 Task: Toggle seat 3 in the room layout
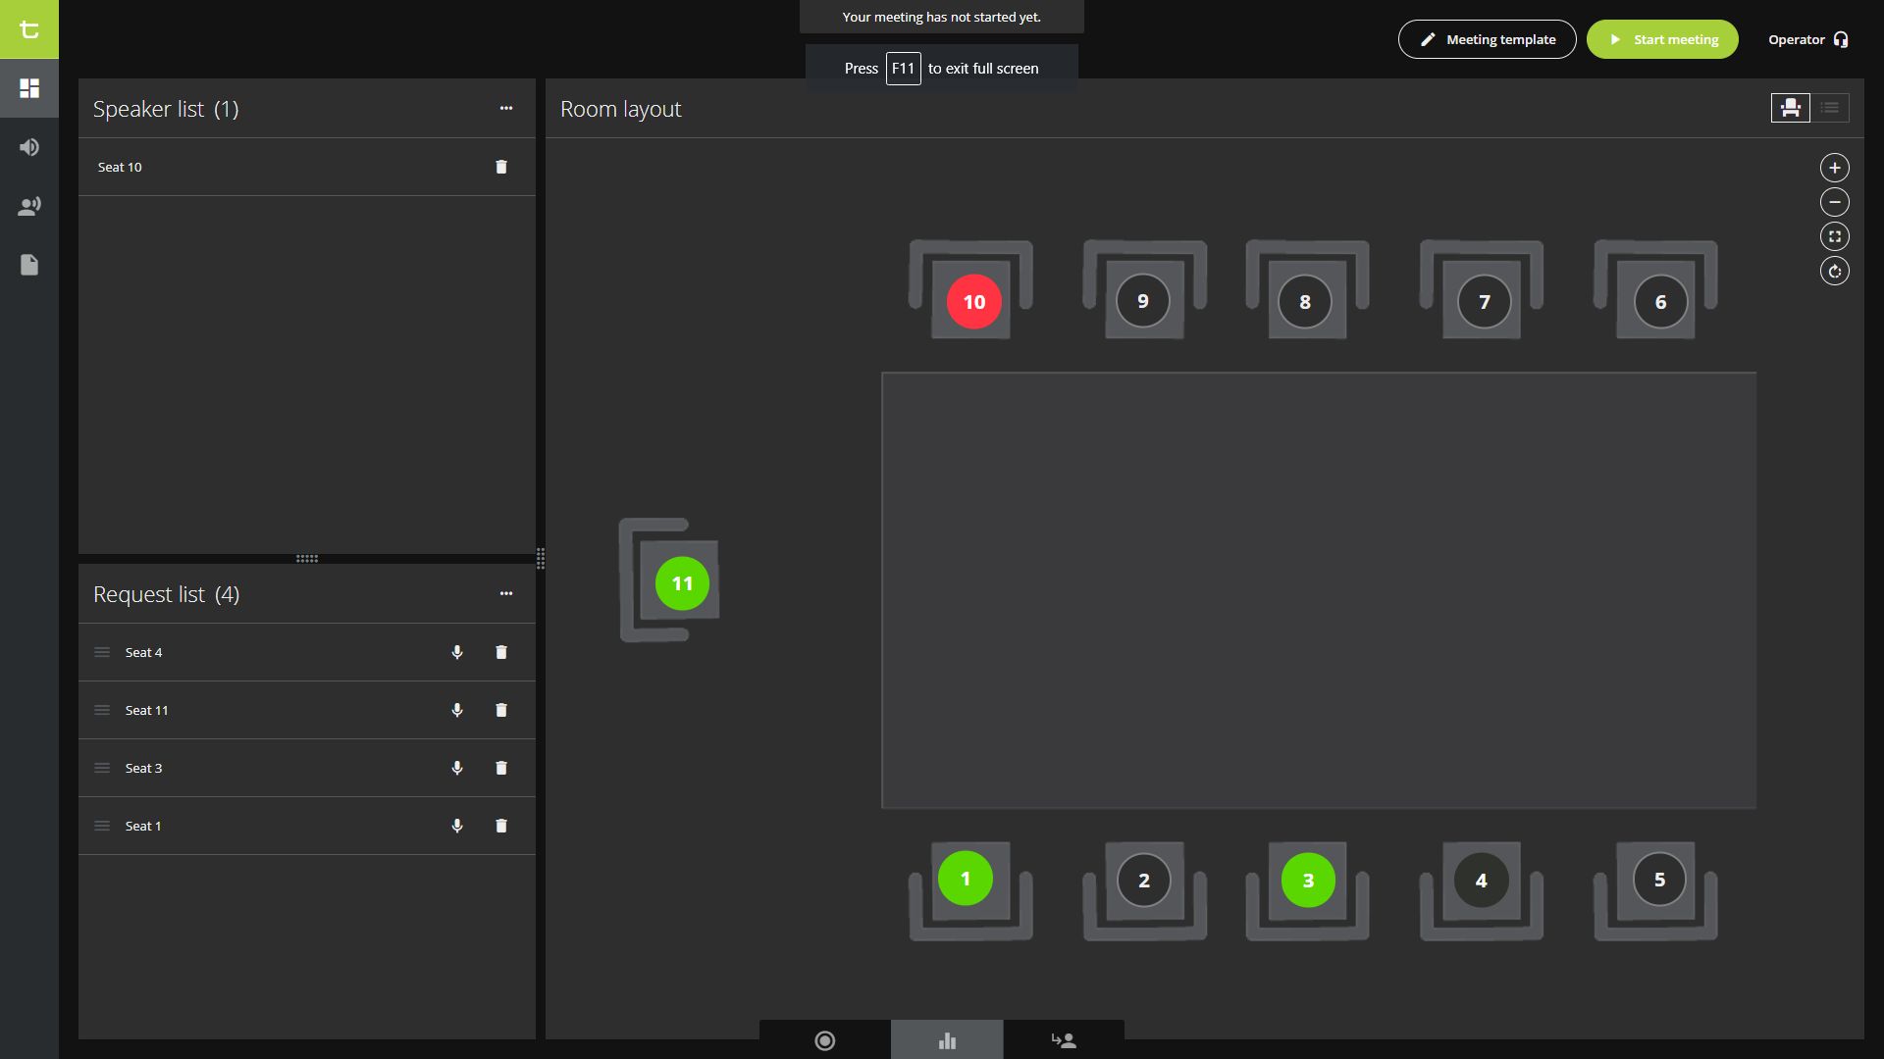[x=1308, y=881]
